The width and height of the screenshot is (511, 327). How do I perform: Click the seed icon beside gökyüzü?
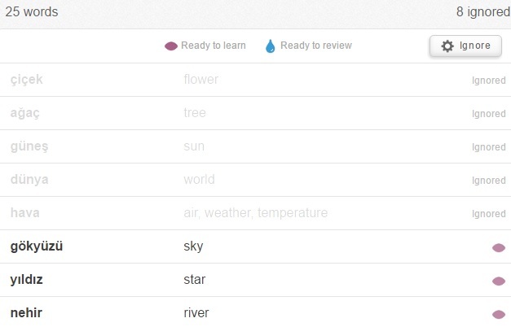(499, 248)
